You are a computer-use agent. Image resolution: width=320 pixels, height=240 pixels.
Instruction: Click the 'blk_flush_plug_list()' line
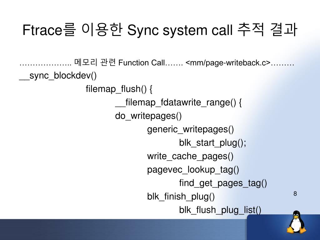220,210
